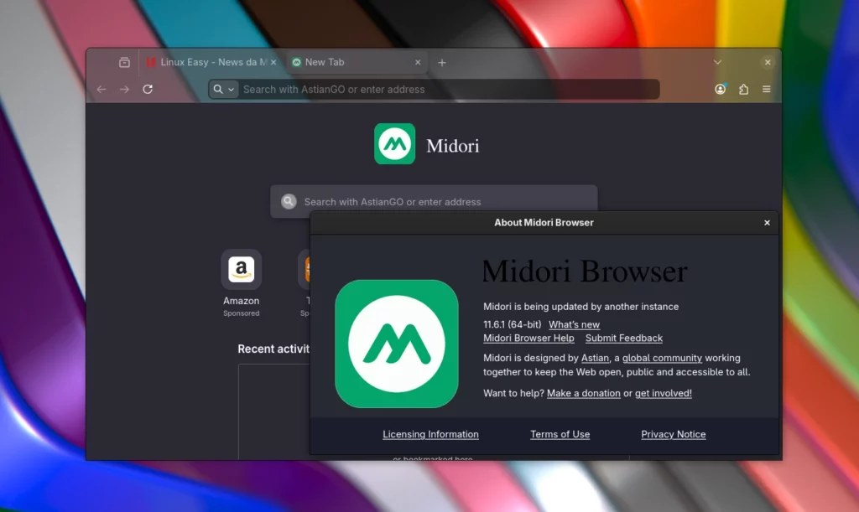Click Make a donation

[x=583, y=393]
